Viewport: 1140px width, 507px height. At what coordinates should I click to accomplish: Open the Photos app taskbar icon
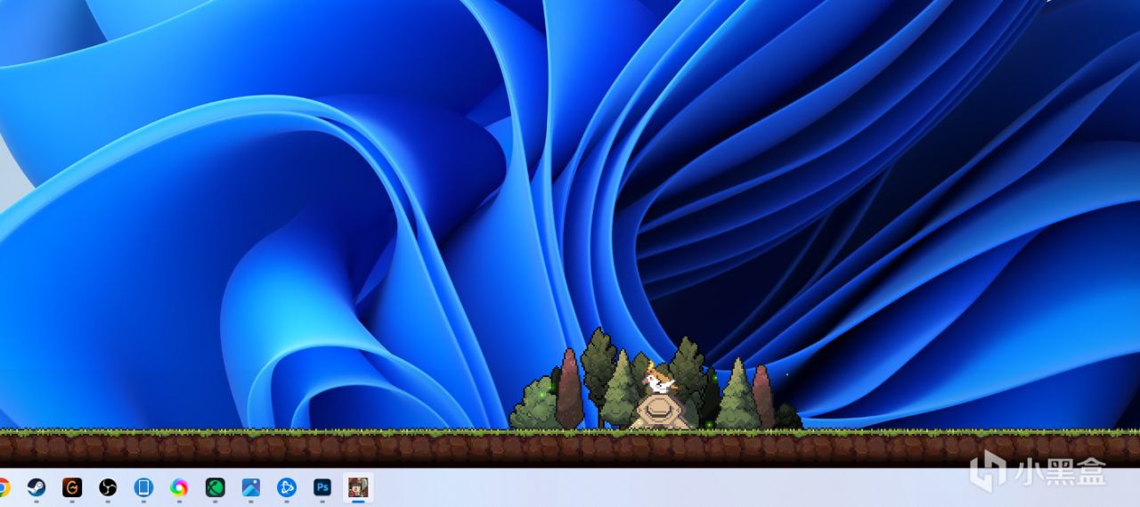click(251, 487)
